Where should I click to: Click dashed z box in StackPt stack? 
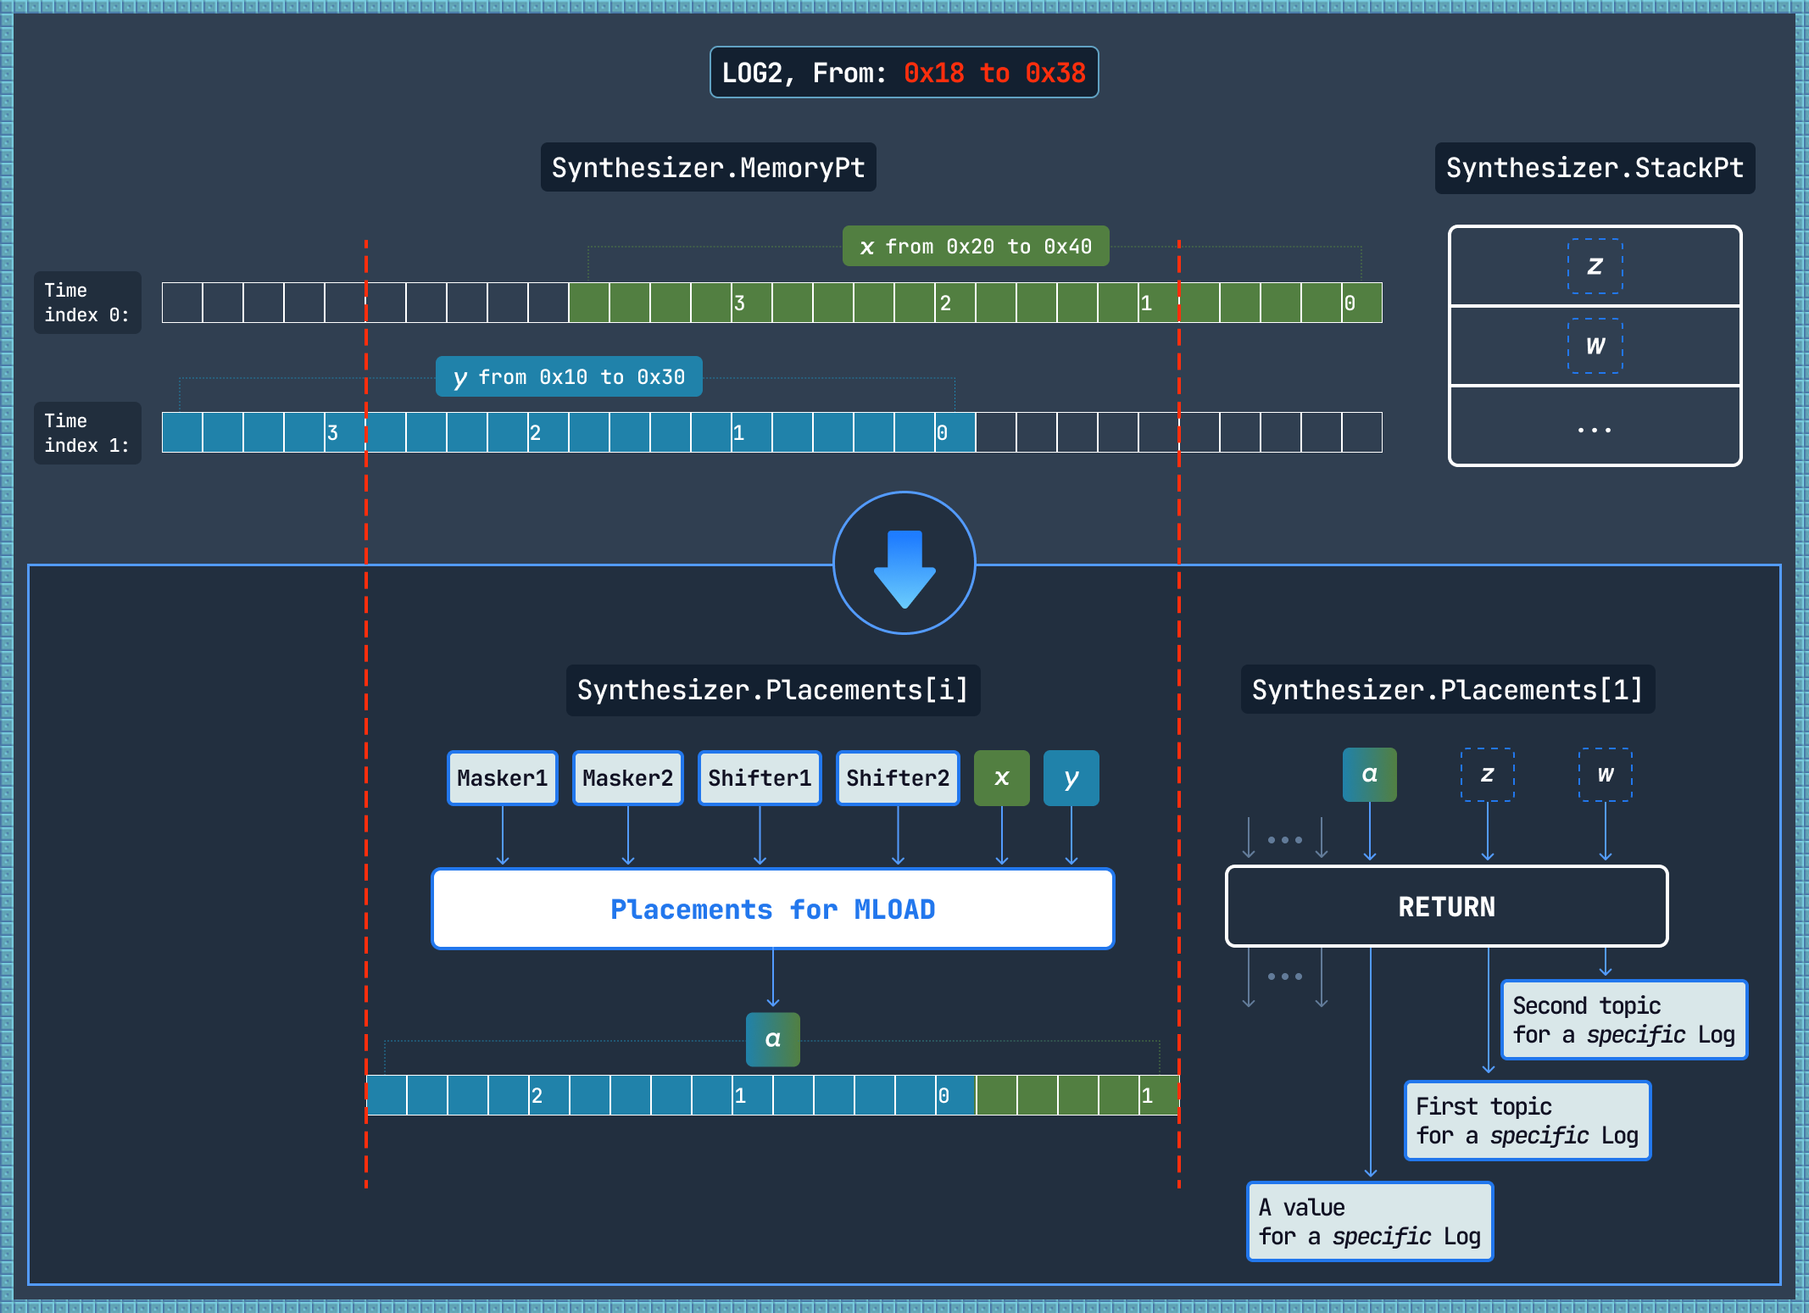point(1595,266)
